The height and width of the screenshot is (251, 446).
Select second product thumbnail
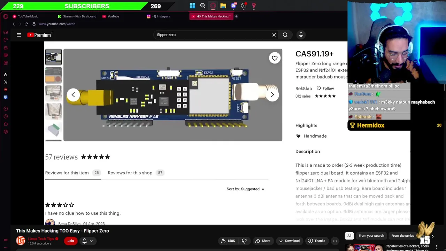pos(53,75)
